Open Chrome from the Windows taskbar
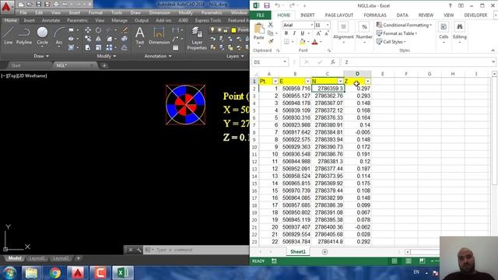 tap(55, 273)
